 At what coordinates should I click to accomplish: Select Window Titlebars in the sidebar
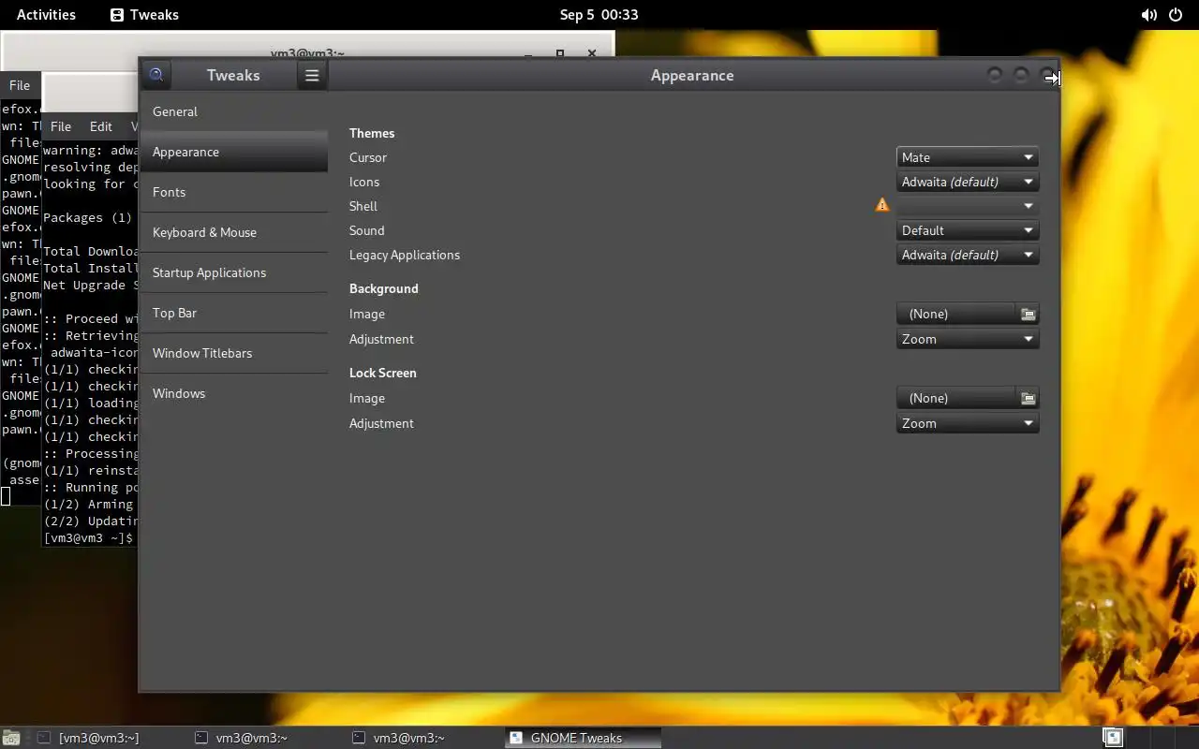[x=233, y=353]
